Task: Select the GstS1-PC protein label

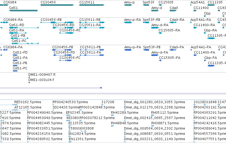Action: (20, 68)
